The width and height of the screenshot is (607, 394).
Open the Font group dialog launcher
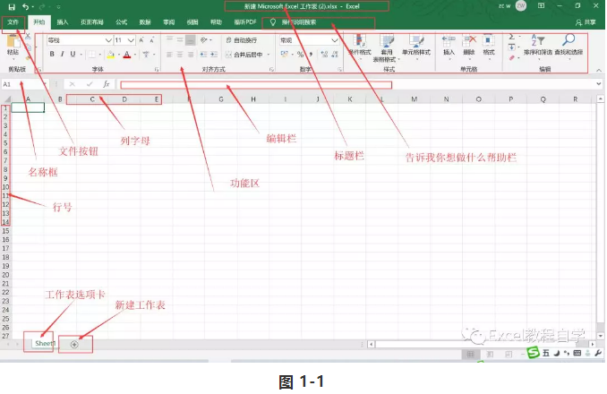(x=157, y=70)
